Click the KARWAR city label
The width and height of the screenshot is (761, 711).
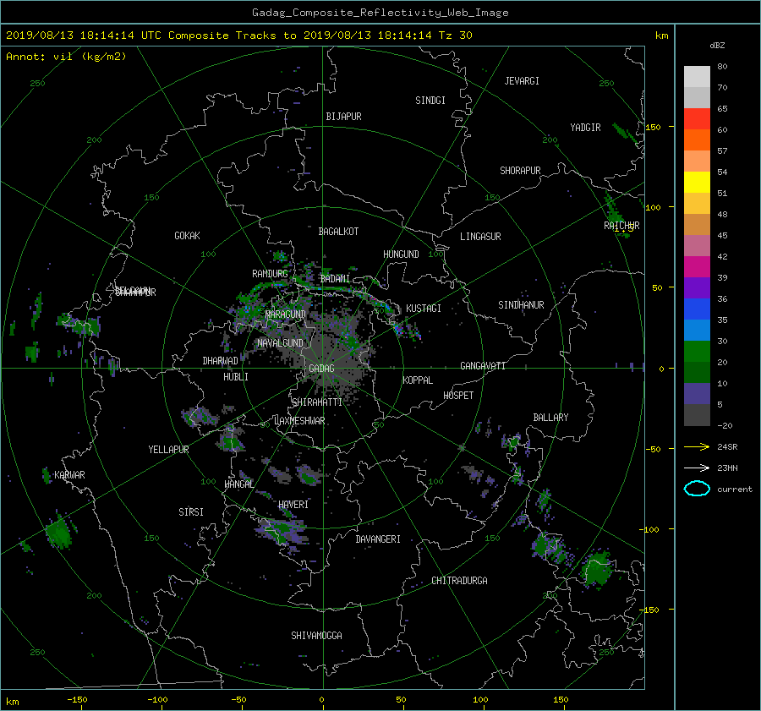pos(69,475)
